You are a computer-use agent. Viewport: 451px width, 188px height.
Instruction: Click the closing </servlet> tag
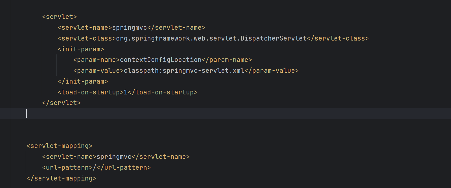click(61, 103)
